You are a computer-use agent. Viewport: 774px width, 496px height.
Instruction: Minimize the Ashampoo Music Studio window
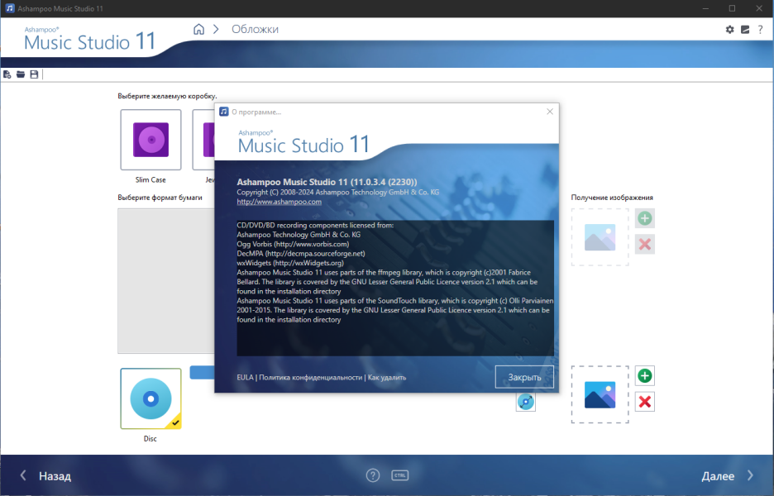point(705,8)
